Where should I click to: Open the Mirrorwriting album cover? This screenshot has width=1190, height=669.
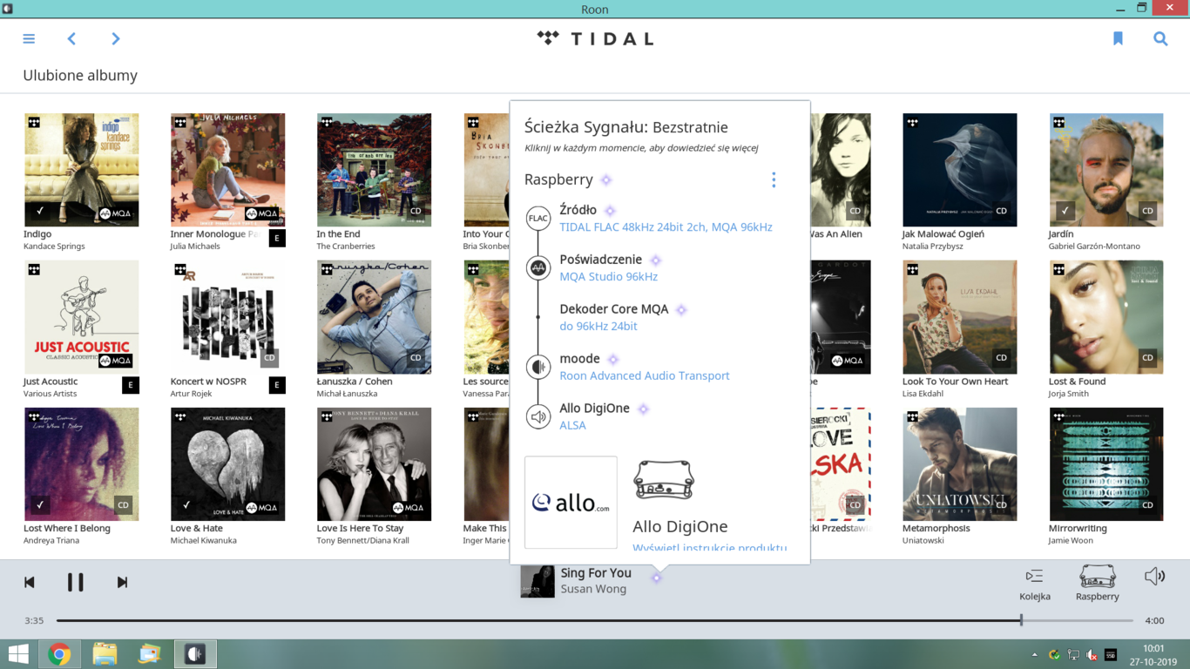pyautogui.click(x=1105, y=464)
